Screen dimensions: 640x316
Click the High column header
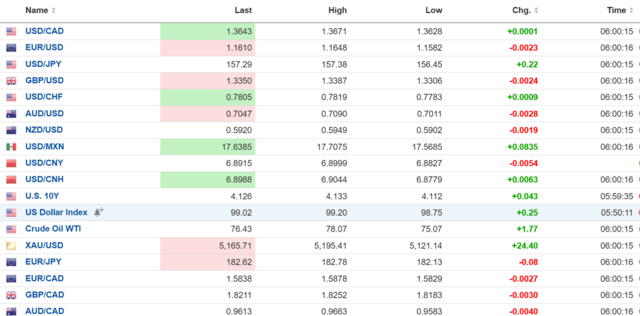click(337, 11)
